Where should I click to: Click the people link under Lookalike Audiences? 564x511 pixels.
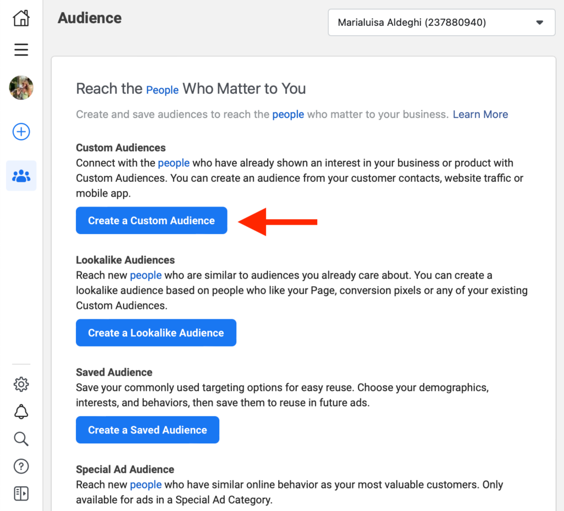[145, 275]
